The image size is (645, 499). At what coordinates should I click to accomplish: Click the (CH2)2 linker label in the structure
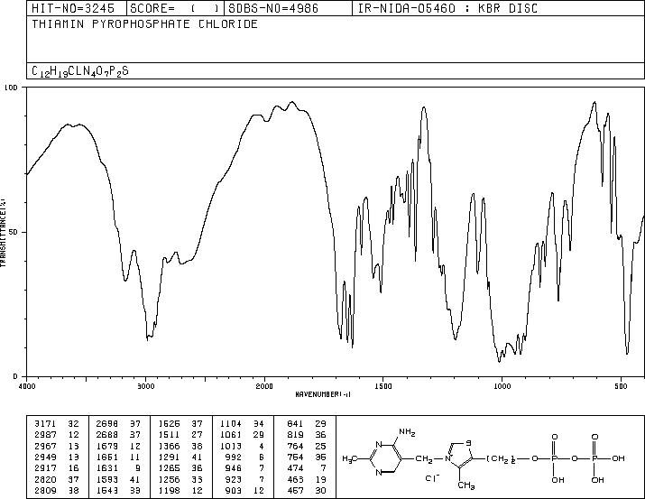[502, 458]
